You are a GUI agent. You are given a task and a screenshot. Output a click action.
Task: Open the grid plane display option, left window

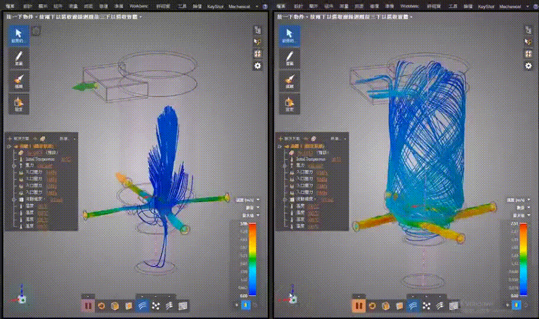click(x=183, y=305)
